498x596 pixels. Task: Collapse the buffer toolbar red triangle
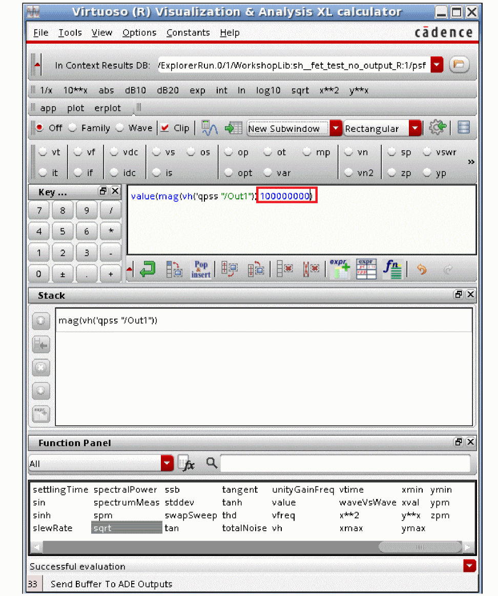tap(129, 270)
